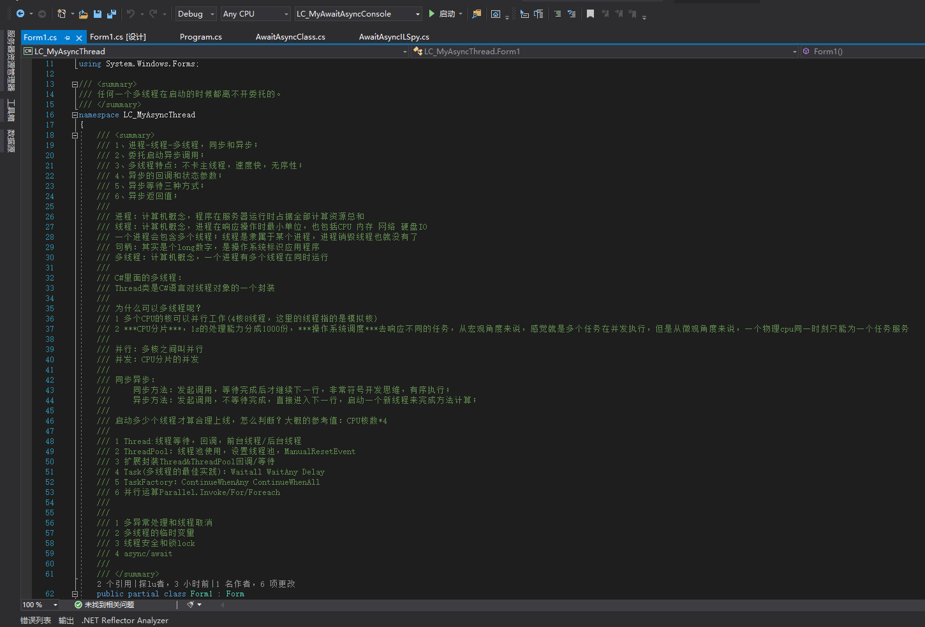The height and width of the screenshot is (627, 925).
Task: Click the new project icon
Action: pyautogui.click(x=61, y=13)
